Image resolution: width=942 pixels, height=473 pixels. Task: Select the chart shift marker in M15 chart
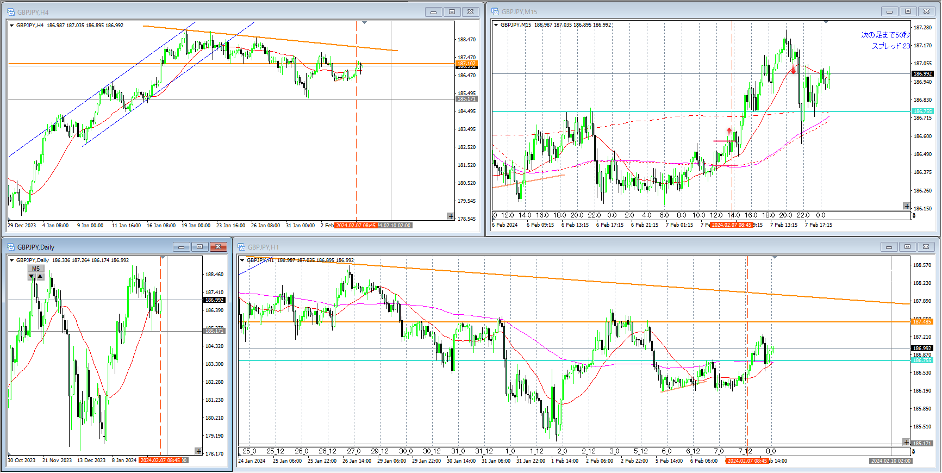tap(826, 22)
